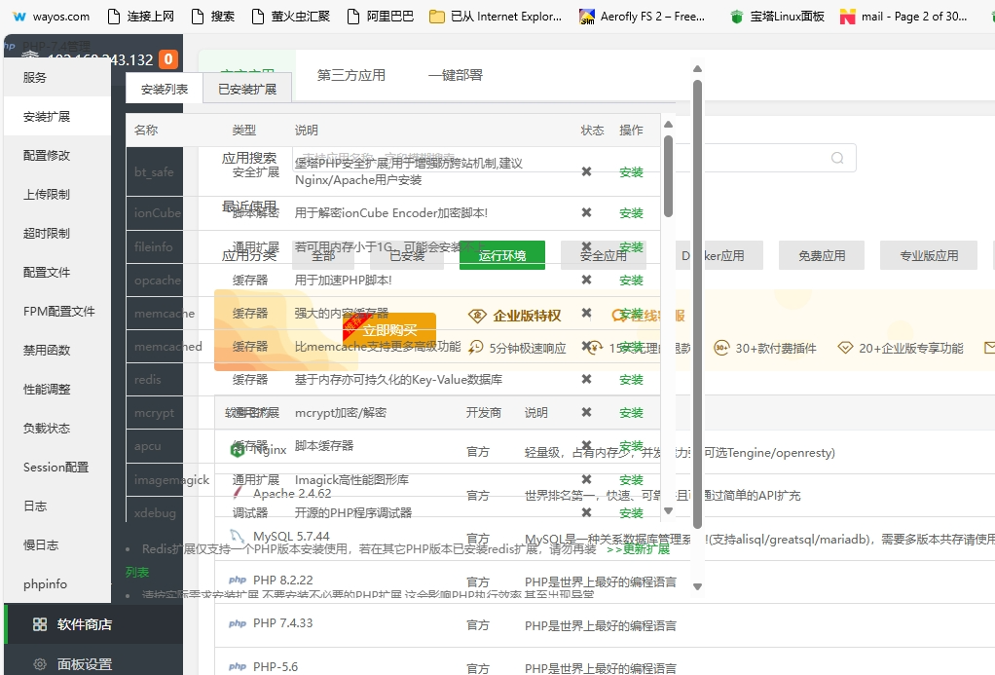Click the php icon beside PHP 8.2.22

238,580
